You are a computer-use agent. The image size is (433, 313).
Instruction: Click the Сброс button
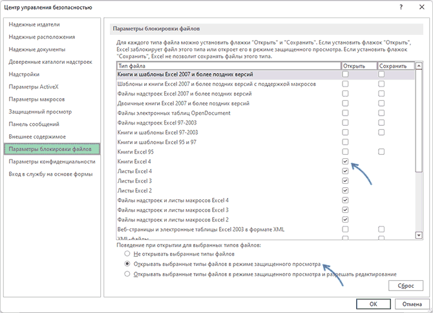pyautogui.click(x=406, y=286)
